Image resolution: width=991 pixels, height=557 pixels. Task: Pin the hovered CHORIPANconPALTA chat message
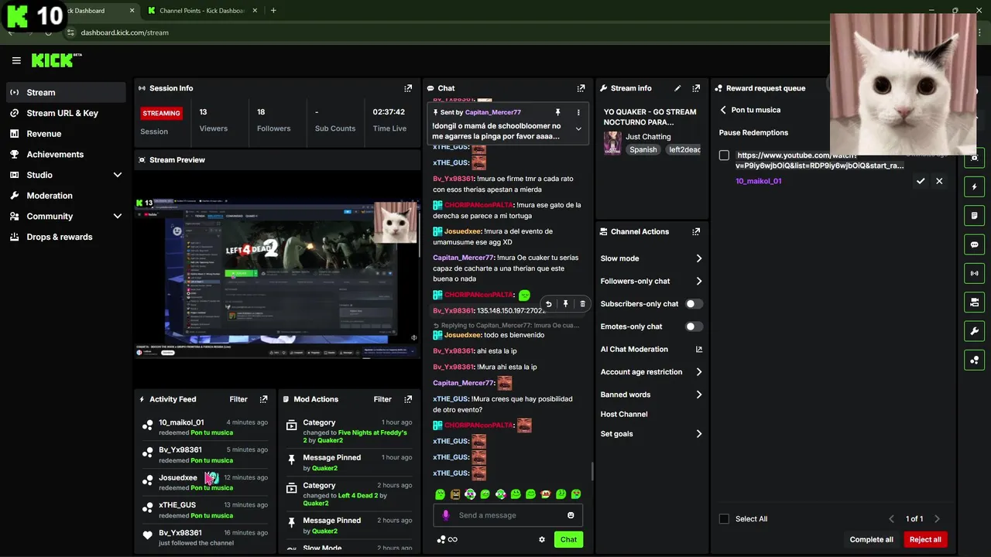565,304
